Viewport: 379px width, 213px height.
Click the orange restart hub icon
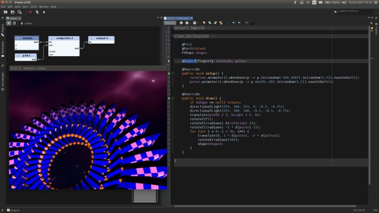[x=30, y=12]
